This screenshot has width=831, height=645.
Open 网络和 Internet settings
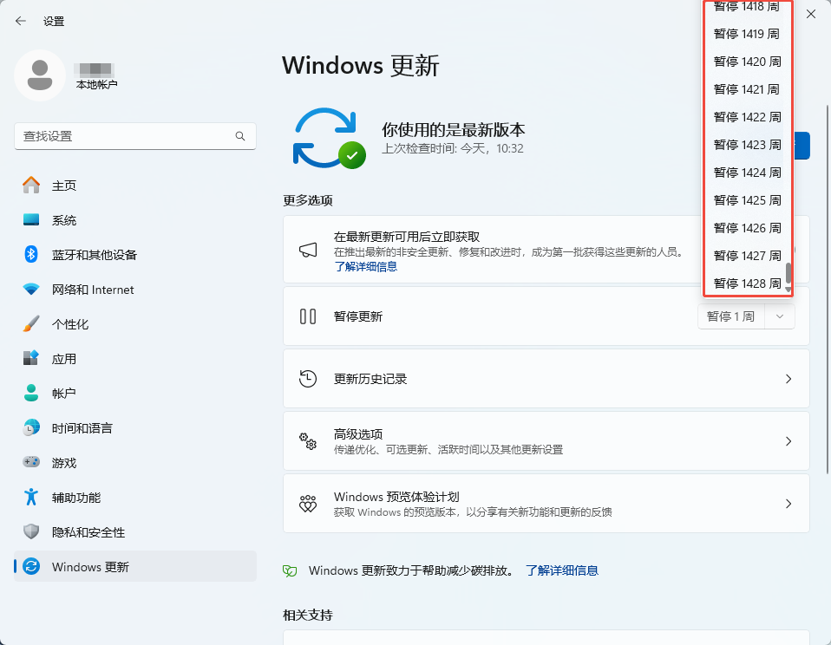(135, 290)
